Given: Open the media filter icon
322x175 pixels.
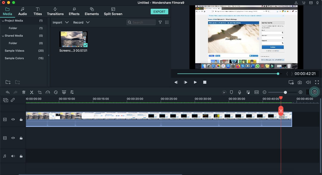Looking at the screenshot, I should click(160, 22).
